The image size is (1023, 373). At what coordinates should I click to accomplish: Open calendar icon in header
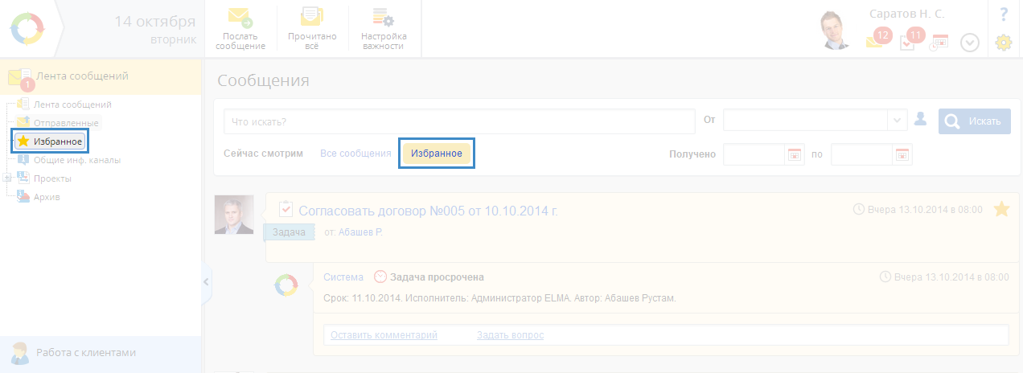[939, 42]
